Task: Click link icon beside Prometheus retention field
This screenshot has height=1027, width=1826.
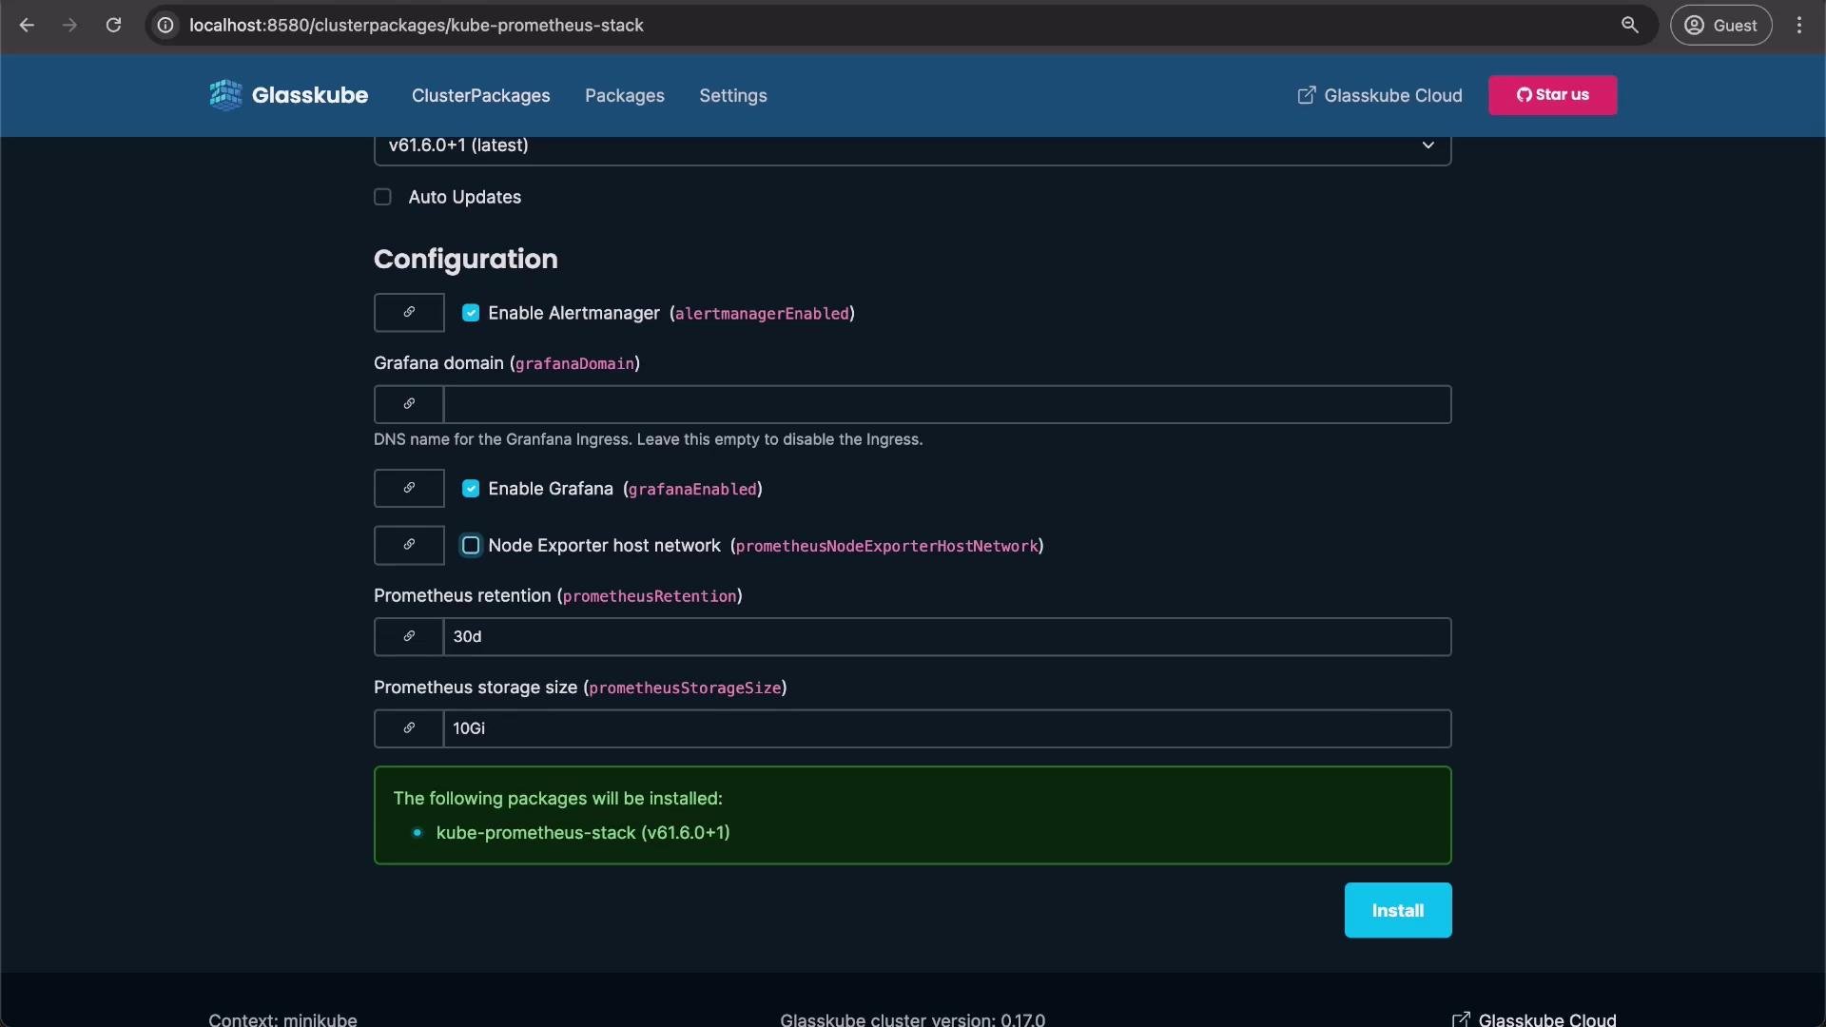Action: tap(409, 636)
